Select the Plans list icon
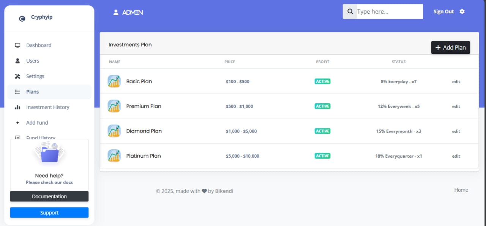Screen dimensions: 486x226 click(x=17, y=92)
